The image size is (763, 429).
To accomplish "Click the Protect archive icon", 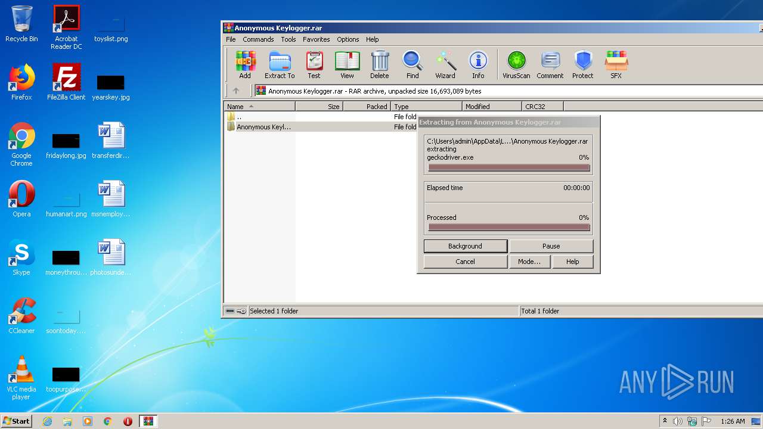I will pyautogui.click(x=583, y=64).
